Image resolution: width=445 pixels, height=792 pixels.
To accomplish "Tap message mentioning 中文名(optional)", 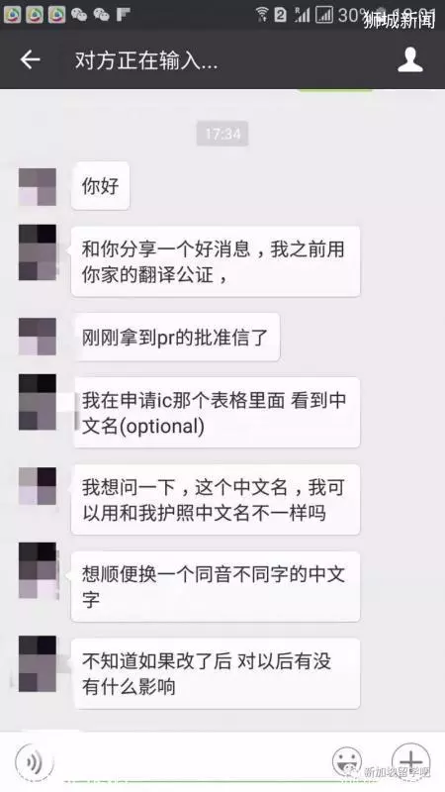I will point(216,412).
